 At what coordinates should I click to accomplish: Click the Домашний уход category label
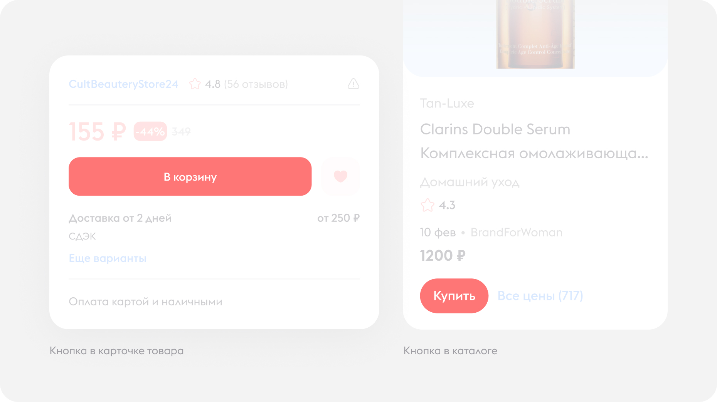pyautogui.click(x=470, y=182)
